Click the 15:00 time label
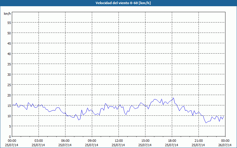237x148 pixels. 145,141
